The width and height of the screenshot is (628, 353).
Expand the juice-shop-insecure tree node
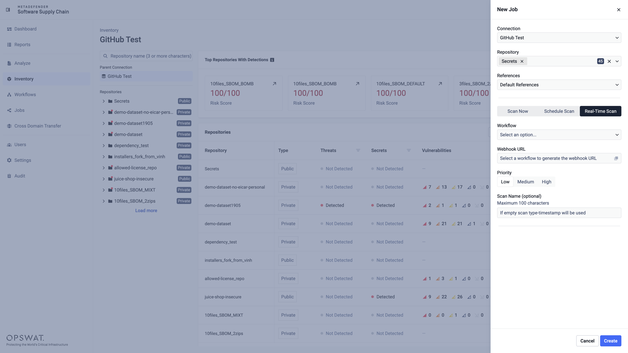(104, 179)
